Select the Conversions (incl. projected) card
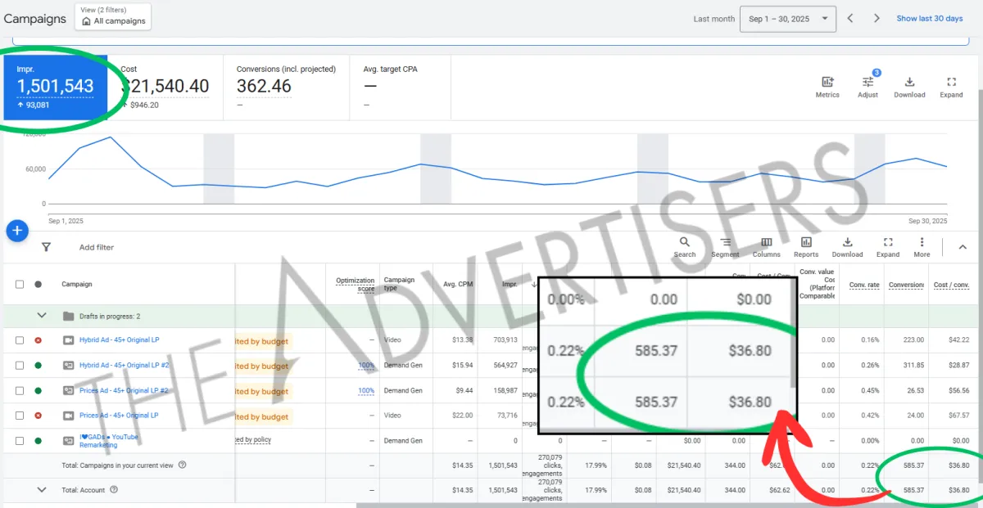Image resolution: width=983 pixels, height=508 pixels. (287, 87)
